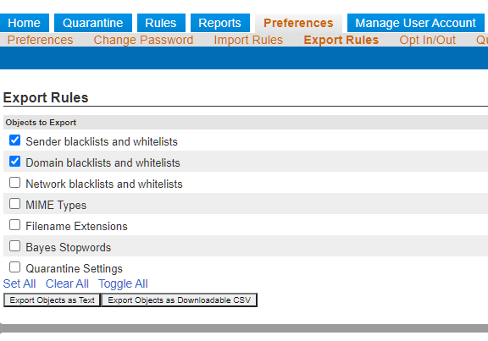This screenshot has height=341, width=488.
Task: Open the Home tab
Action: tap(25, 23)
